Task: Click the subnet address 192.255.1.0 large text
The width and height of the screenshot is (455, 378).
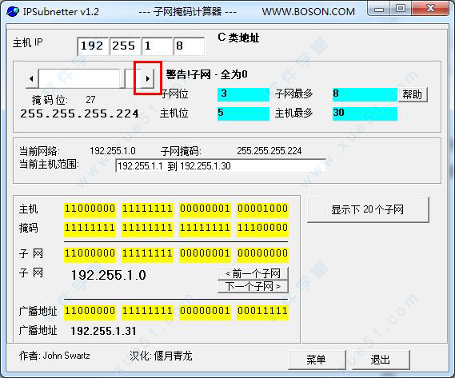Action: click(x=109, y=275)
